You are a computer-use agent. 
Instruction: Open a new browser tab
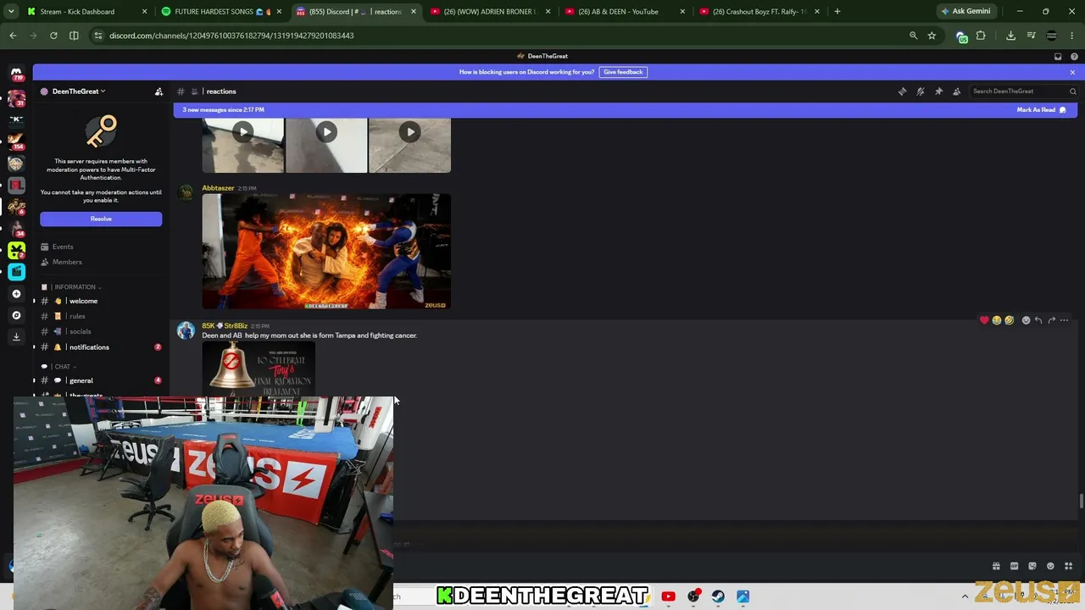(x=837, y=12)
